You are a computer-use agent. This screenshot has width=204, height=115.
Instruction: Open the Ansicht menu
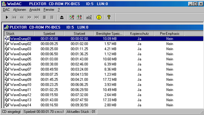pos(35,10)
